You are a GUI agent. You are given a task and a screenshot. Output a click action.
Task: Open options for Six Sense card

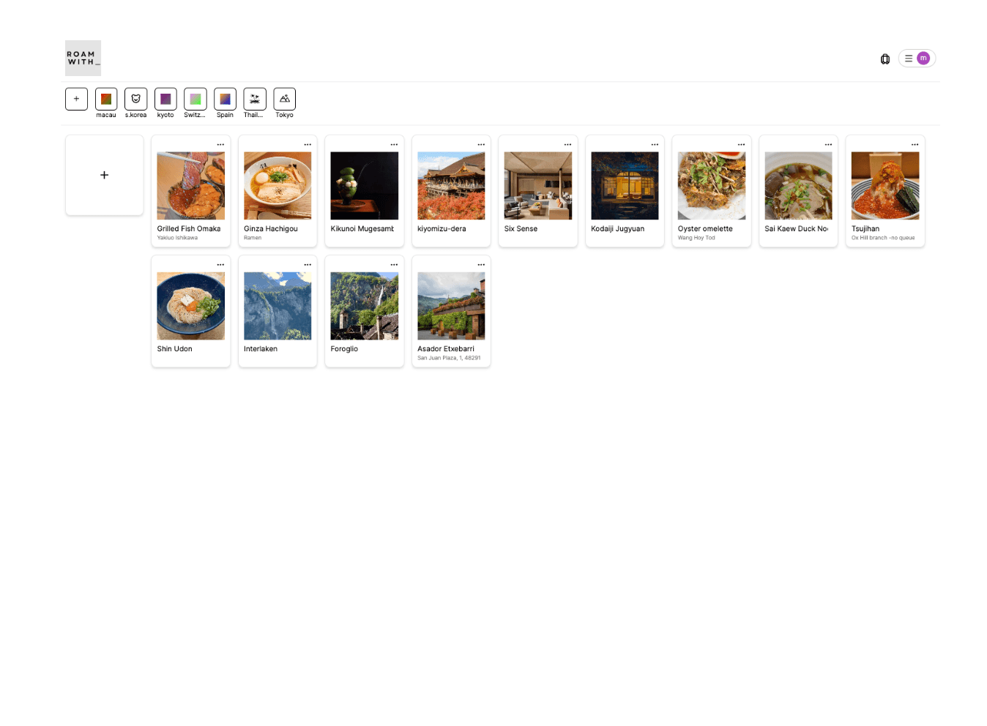click(x=567, y=145)
